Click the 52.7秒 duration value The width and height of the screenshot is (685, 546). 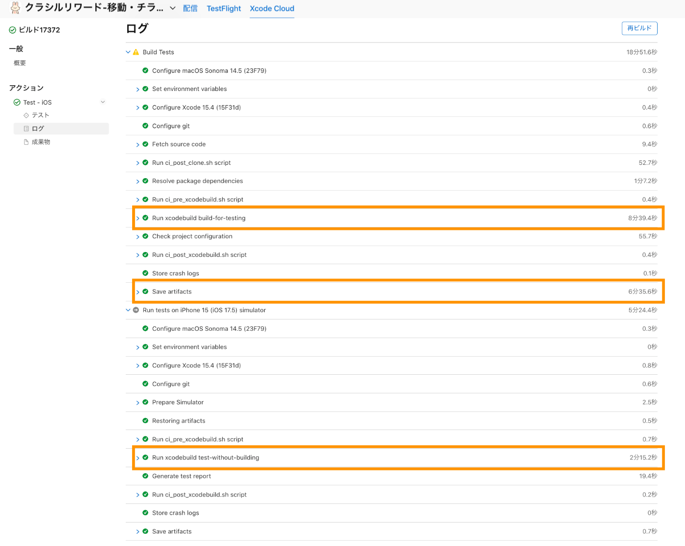coord(648,163)
